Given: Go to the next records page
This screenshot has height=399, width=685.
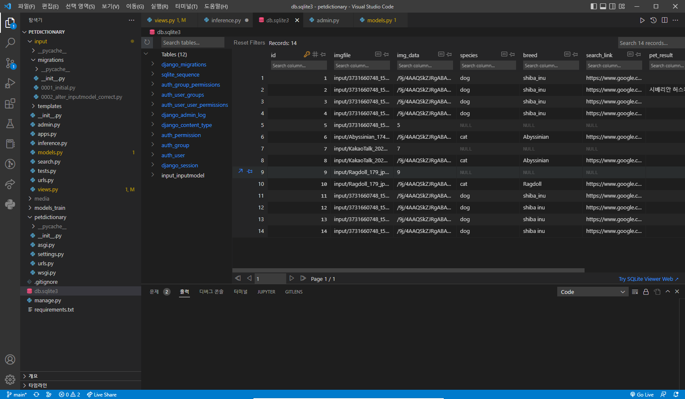Looking at the screenshot, I should 292,278.
